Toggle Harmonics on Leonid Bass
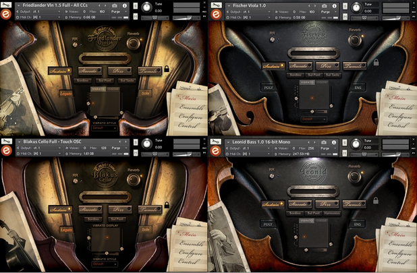The width and height of the screenshot is (417, 273). click(332, 213)
